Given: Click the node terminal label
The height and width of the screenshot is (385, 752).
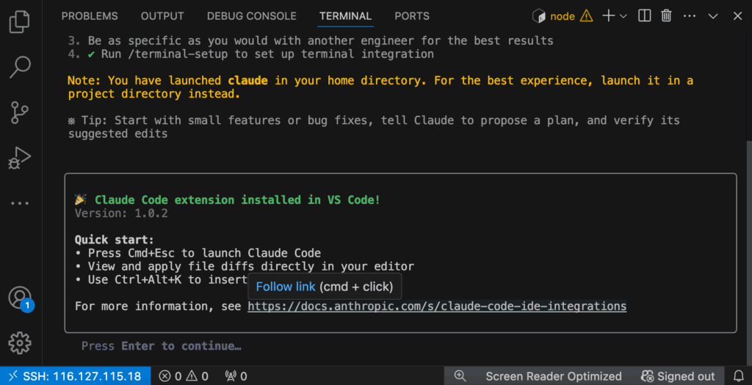Looking at the screenshot, I should click(x=562, y=16).
